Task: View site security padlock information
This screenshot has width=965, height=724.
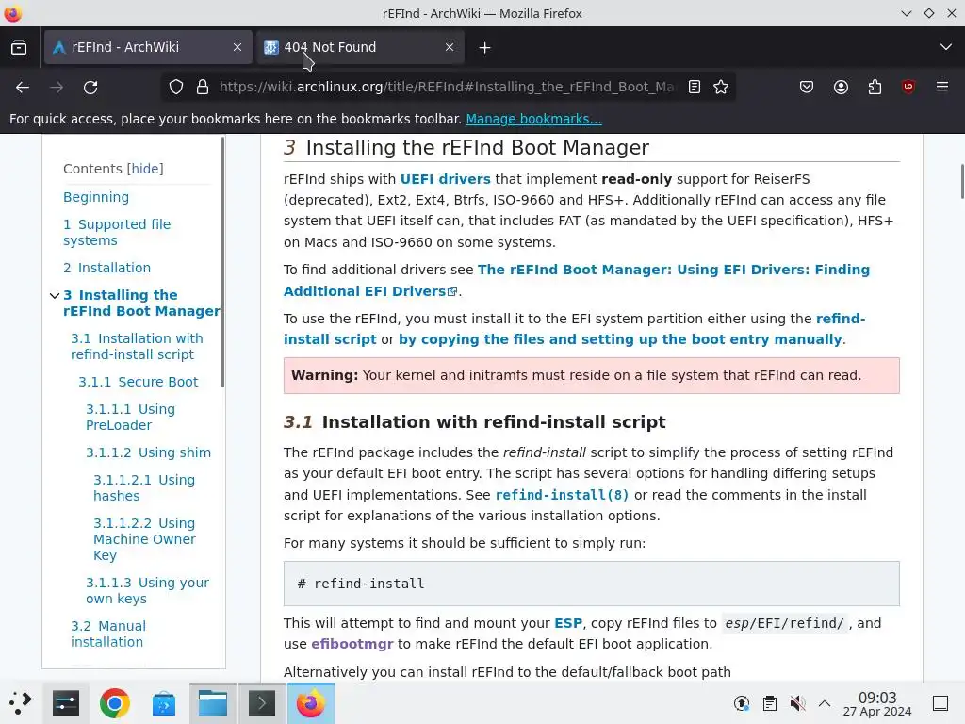Action: [x=203, y=88]
